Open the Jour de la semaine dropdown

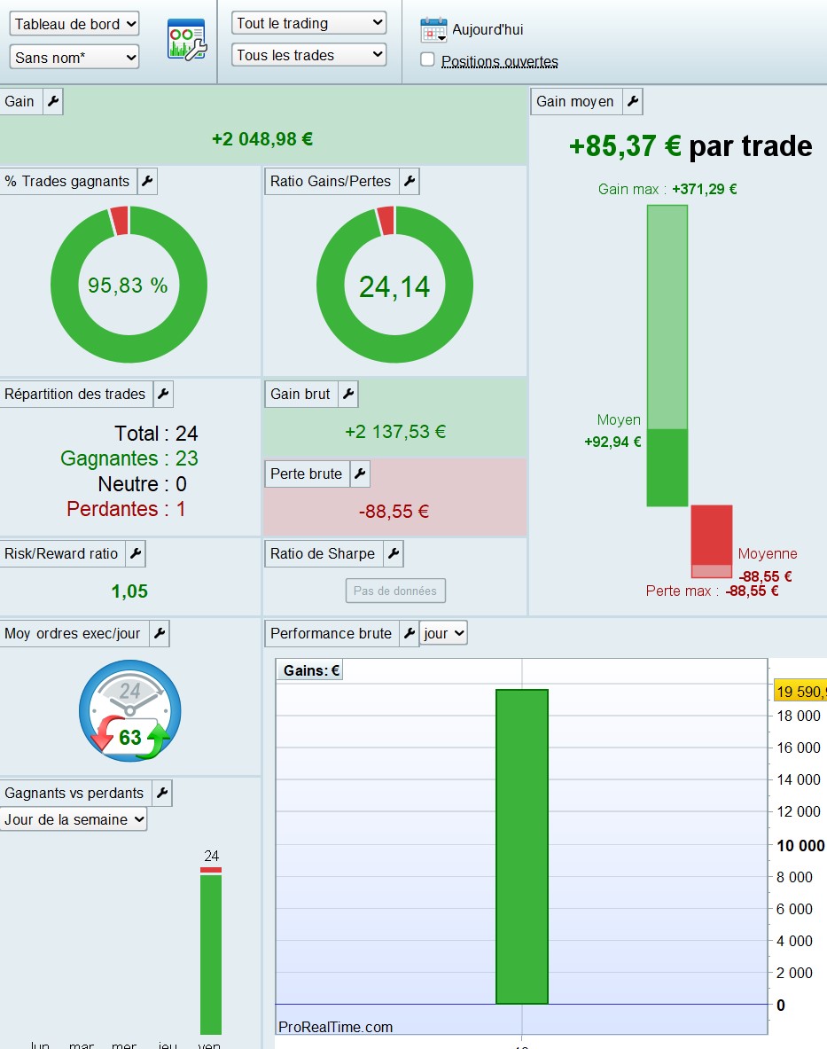74,819
